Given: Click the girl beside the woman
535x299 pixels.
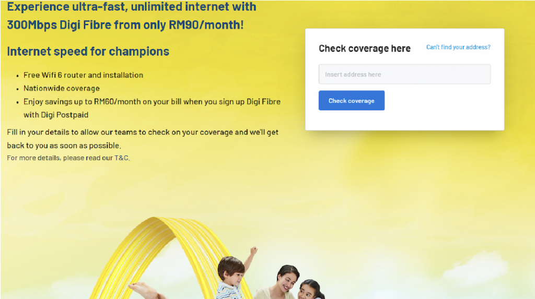Looking at the screenshot, I should pyautogui.click(x=311, y=290).
